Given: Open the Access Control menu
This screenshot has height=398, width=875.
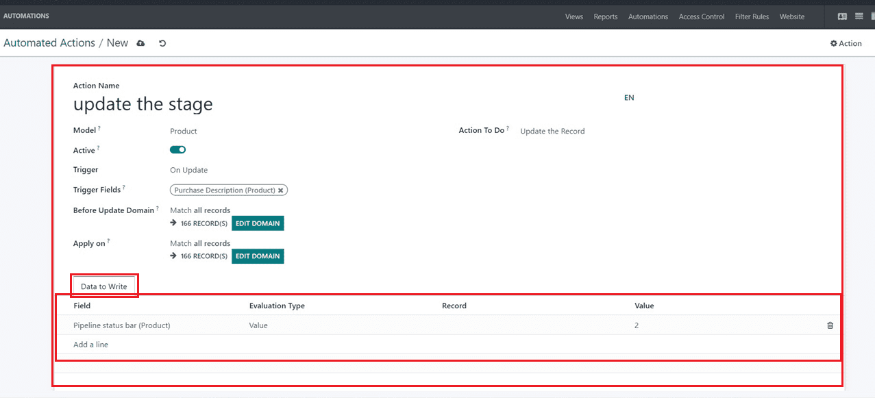Looking at the screenshot, I should click(701, 16).
